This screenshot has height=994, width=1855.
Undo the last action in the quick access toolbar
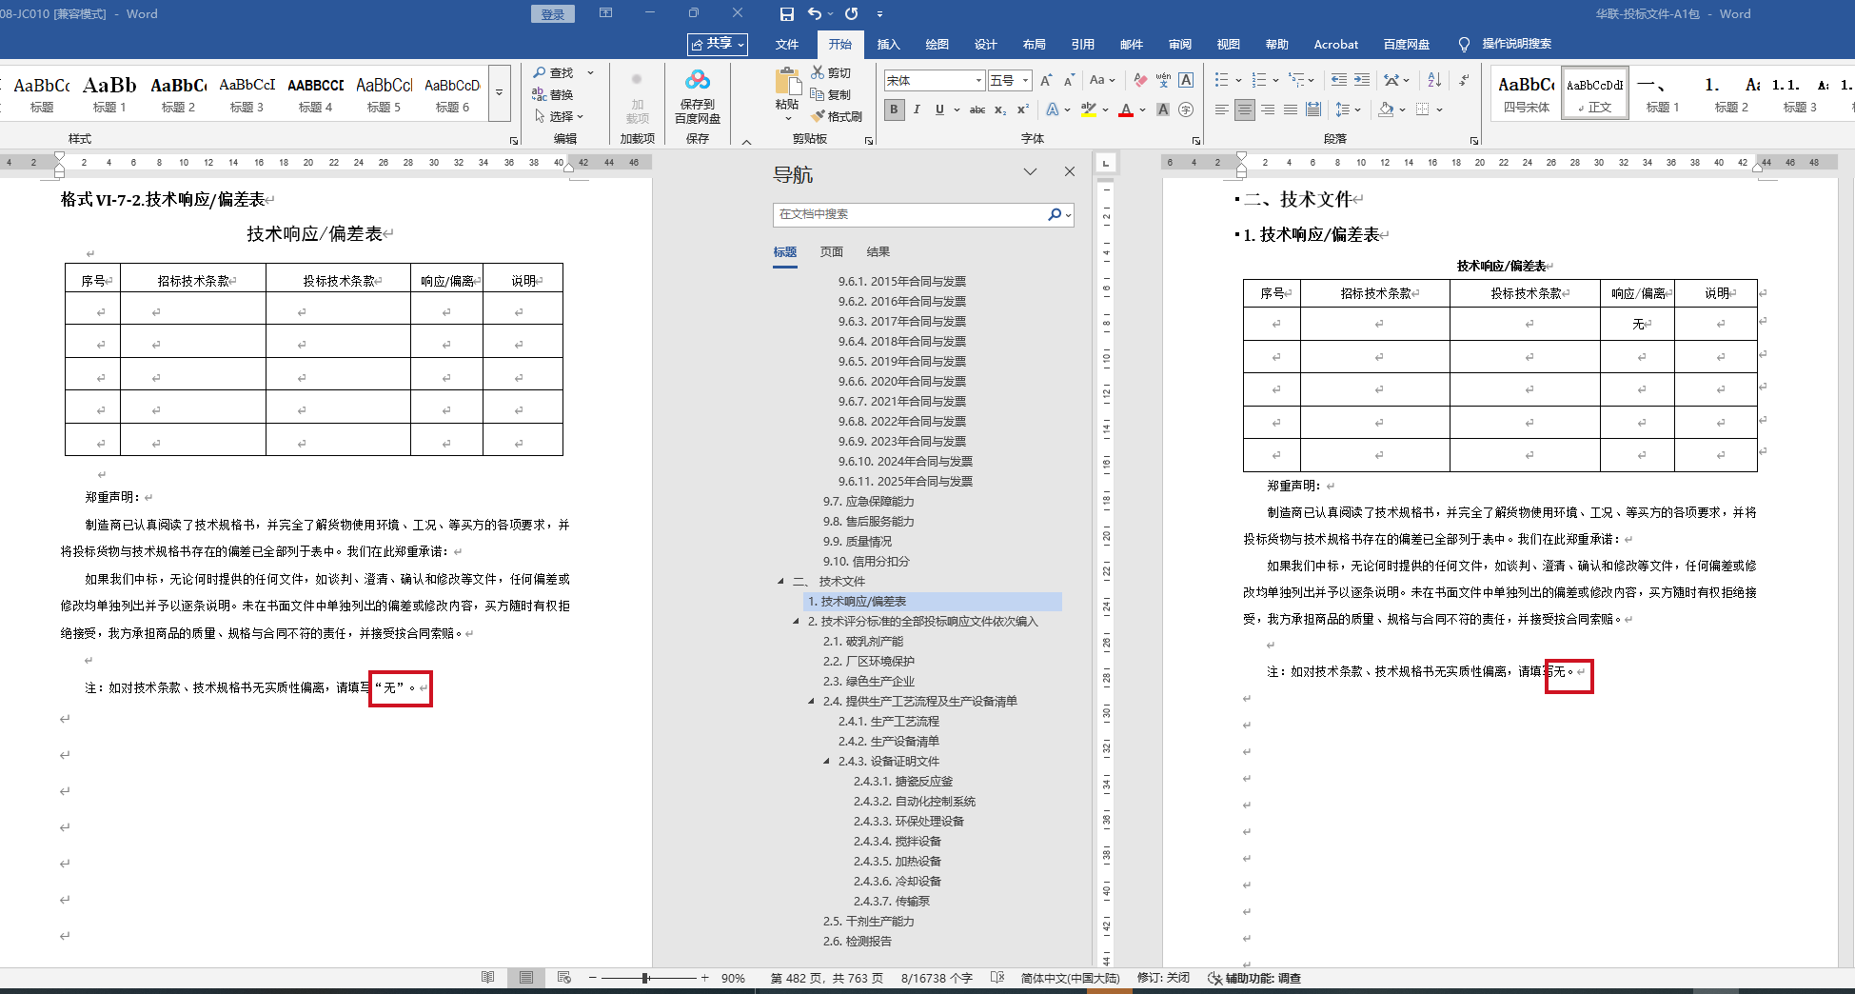[x=815, y=14]
